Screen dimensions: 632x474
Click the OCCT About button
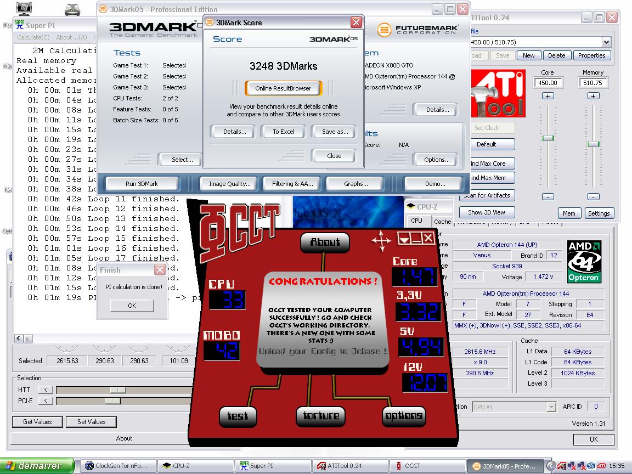(325, 242)
